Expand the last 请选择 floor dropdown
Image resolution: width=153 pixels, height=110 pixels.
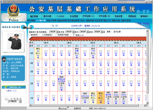99,32
